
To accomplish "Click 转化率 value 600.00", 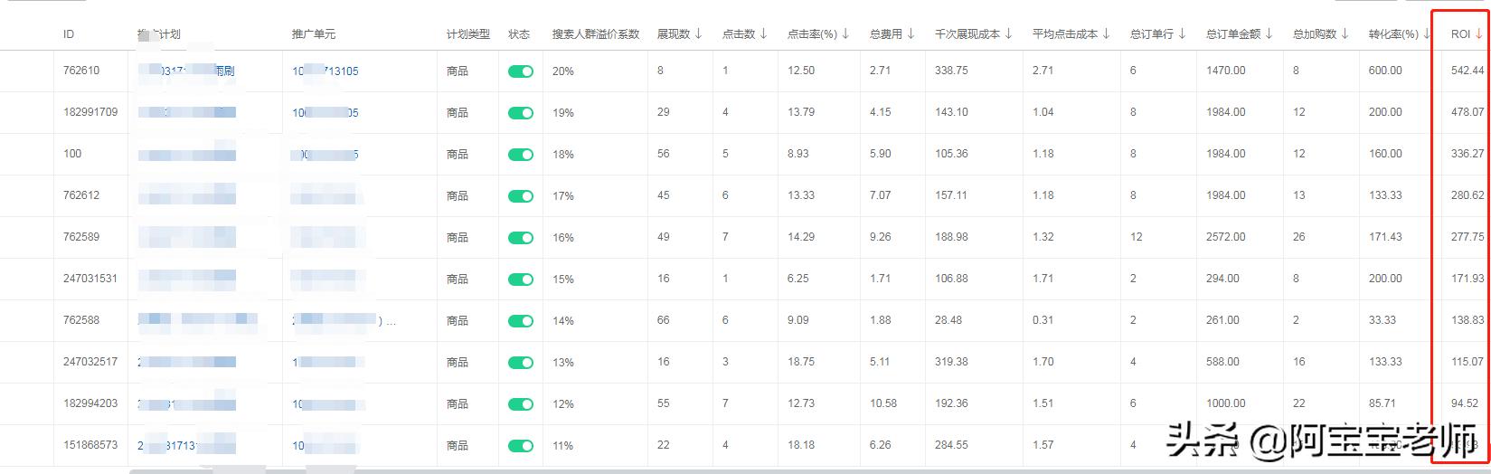I will [x=1385, y=71].
